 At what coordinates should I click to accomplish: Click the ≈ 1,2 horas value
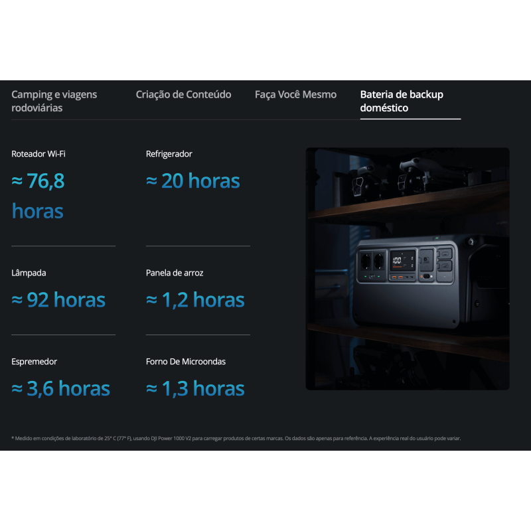pyautogui.click(x=195, y=300)
